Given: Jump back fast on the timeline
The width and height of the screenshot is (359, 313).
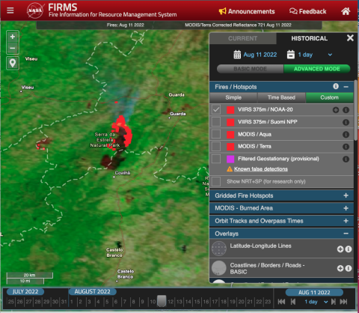Looking at the screenshot, I should [x=281, y=302].
